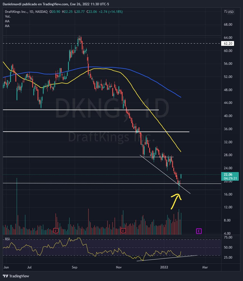
Task: Click the RSI indicator label
Action: (x=7, y=239)
